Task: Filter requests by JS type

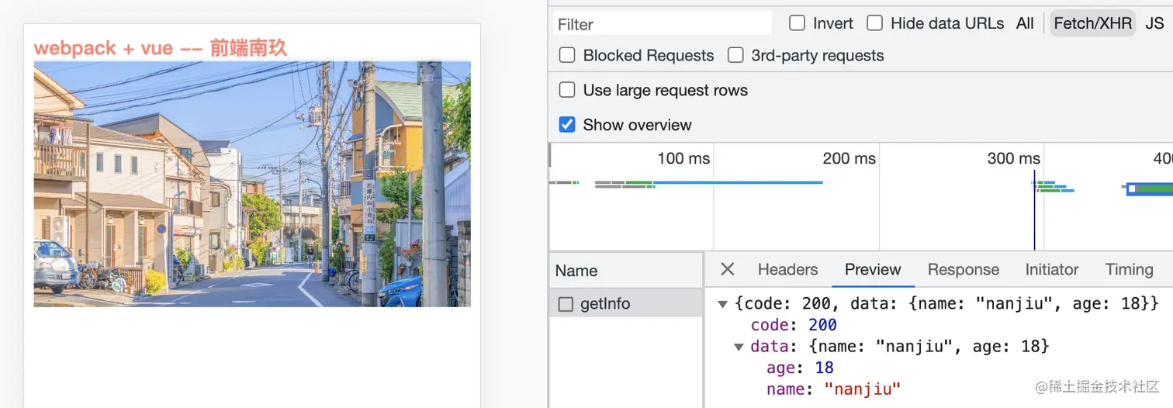Action: click(x=1154, y=23)
